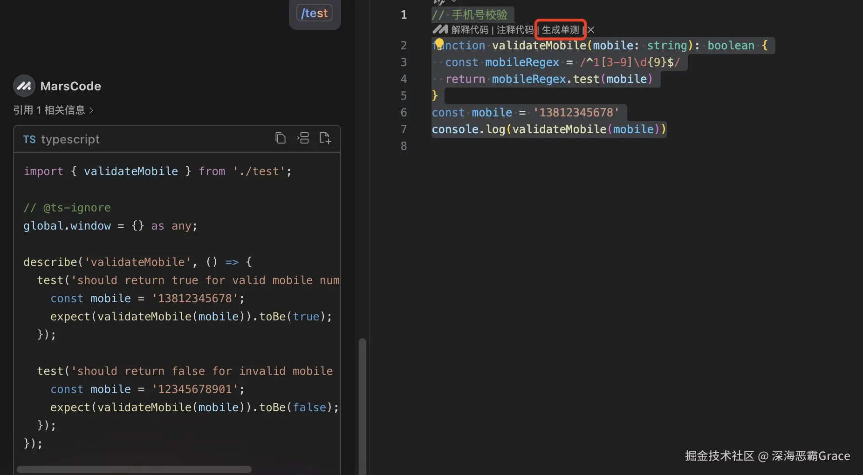
Task: Click line number 1 in the editor gutter
Action: [404, 15]
